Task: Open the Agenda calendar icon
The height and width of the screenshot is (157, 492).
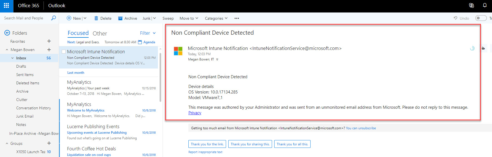Action: (x=140, y=42)
